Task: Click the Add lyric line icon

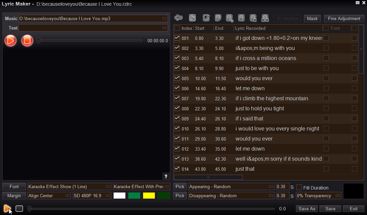Action: [241, 18]
